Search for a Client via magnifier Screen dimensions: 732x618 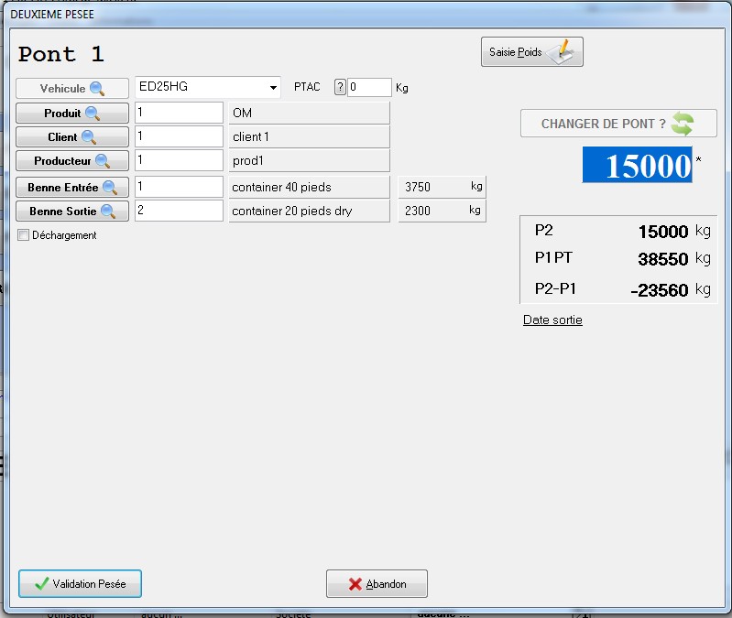click(x=72, y=137)
